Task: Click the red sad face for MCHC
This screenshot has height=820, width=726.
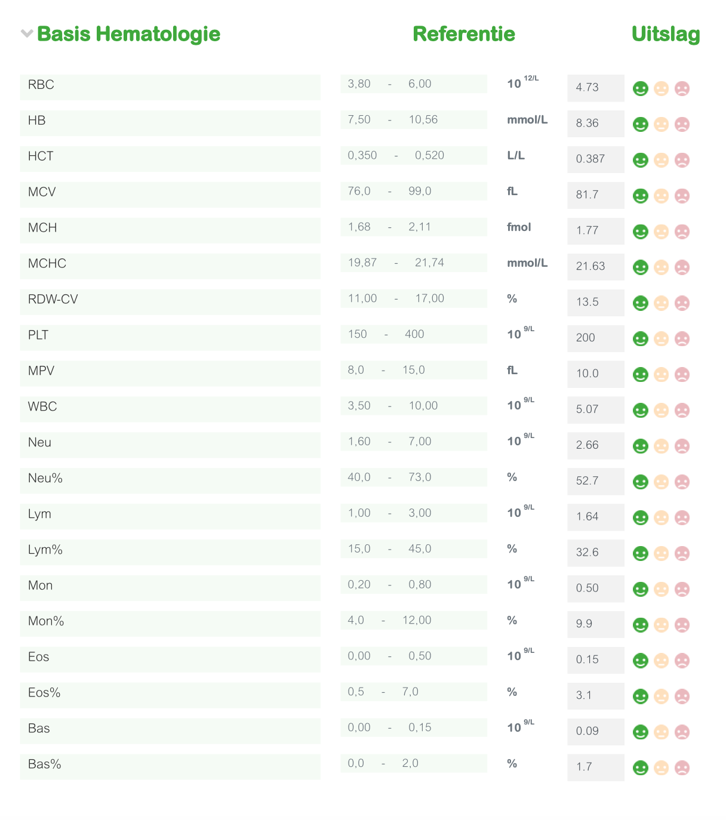Action: (x=682, y=267)
